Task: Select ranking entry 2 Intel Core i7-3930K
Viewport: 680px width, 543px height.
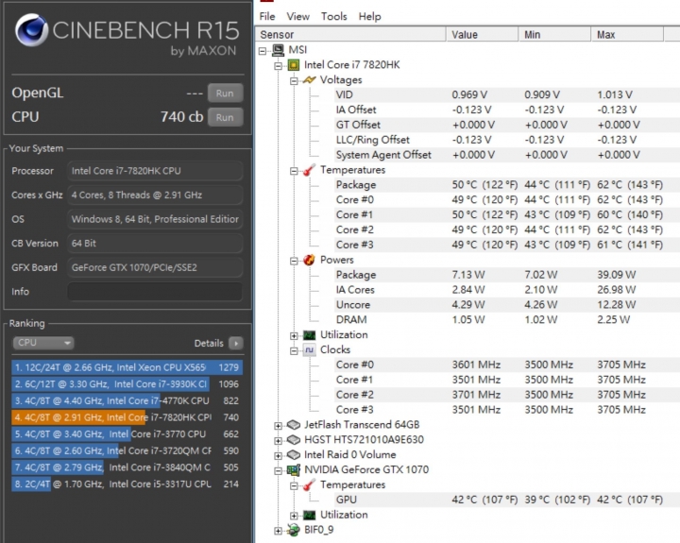Action: [x=127, y=383]
